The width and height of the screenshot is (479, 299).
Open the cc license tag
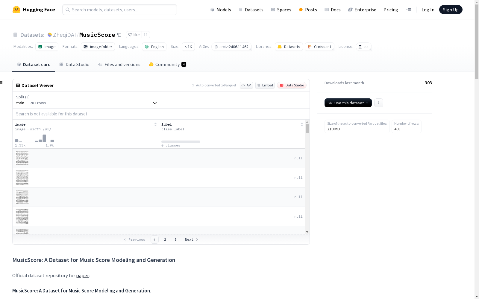click(x=364, y=47)
